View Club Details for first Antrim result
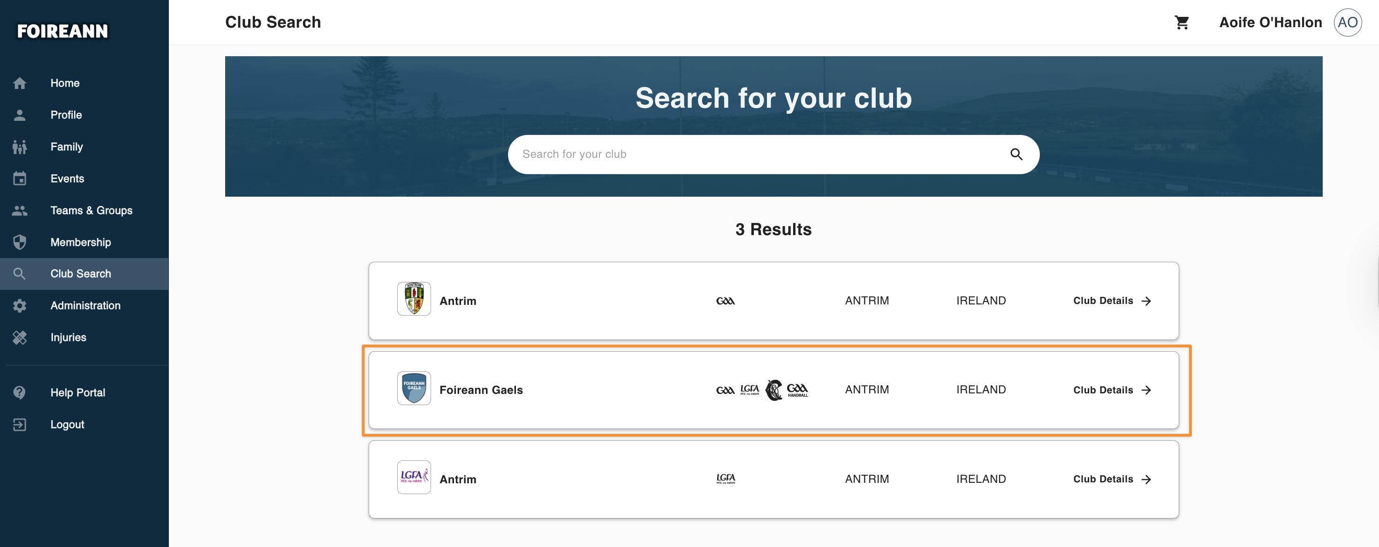Image resolution: width=1379 pixels, height=547 pixels. 1112,301
